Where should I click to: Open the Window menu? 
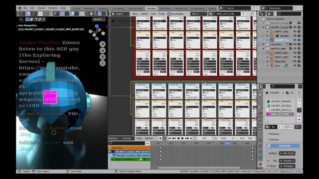[53, 8]
